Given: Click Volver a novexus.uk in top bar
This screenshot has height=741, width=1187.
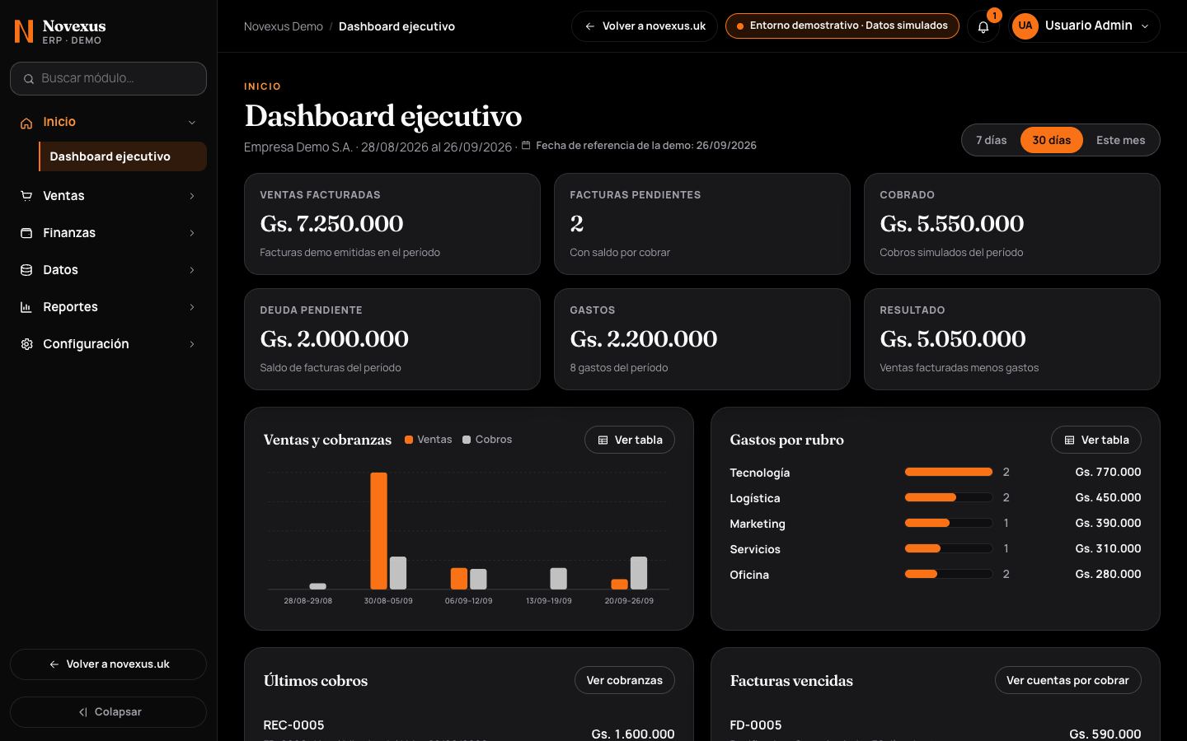Looking at the screenshot, I should 645,26.
